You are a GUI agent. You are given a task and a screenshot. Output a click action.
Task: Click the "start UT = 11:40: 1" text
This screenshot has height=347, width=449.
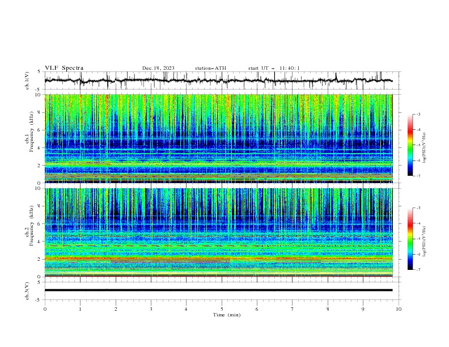[274, 68]
